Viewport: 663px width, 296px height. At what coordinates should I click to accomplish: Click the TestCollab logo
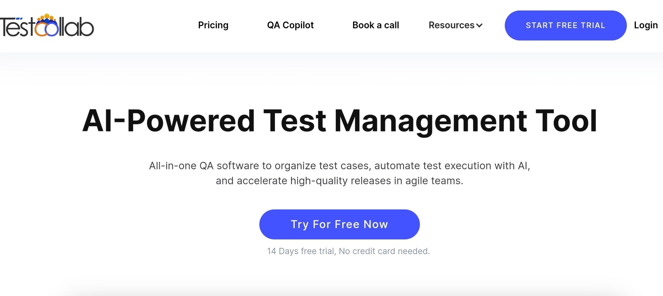[47, 25]
